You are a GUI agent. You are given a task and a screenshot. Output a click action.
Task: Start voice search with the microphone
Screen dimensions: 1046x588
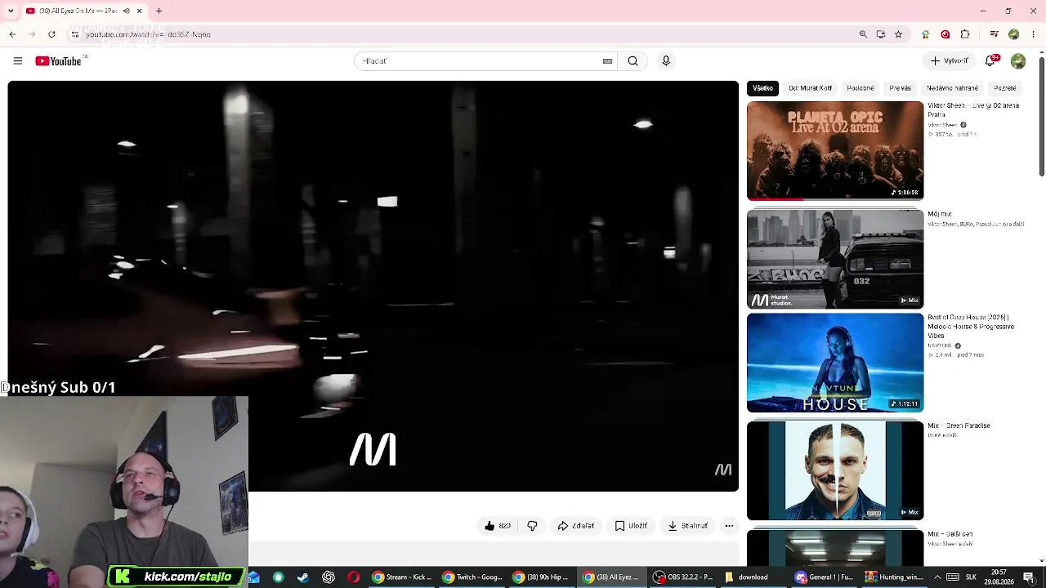[x=666, y=61]
